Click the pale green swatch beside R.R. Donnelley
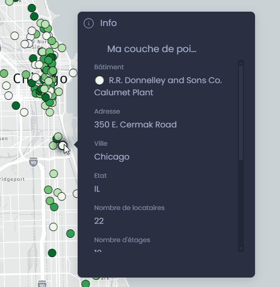 click(99, 80)
